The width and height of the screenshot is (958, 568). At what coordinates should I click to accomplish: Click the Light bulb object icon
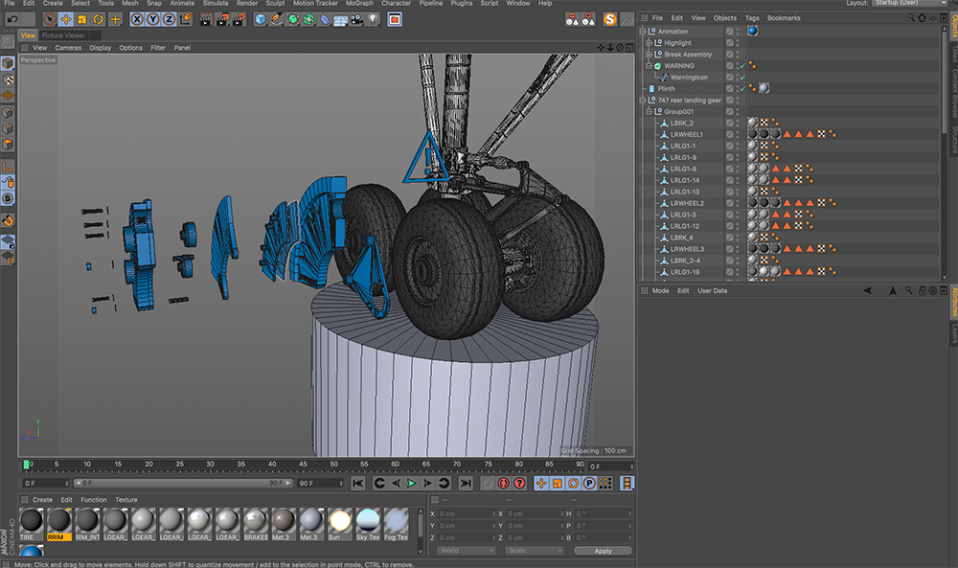coord(374,19)
